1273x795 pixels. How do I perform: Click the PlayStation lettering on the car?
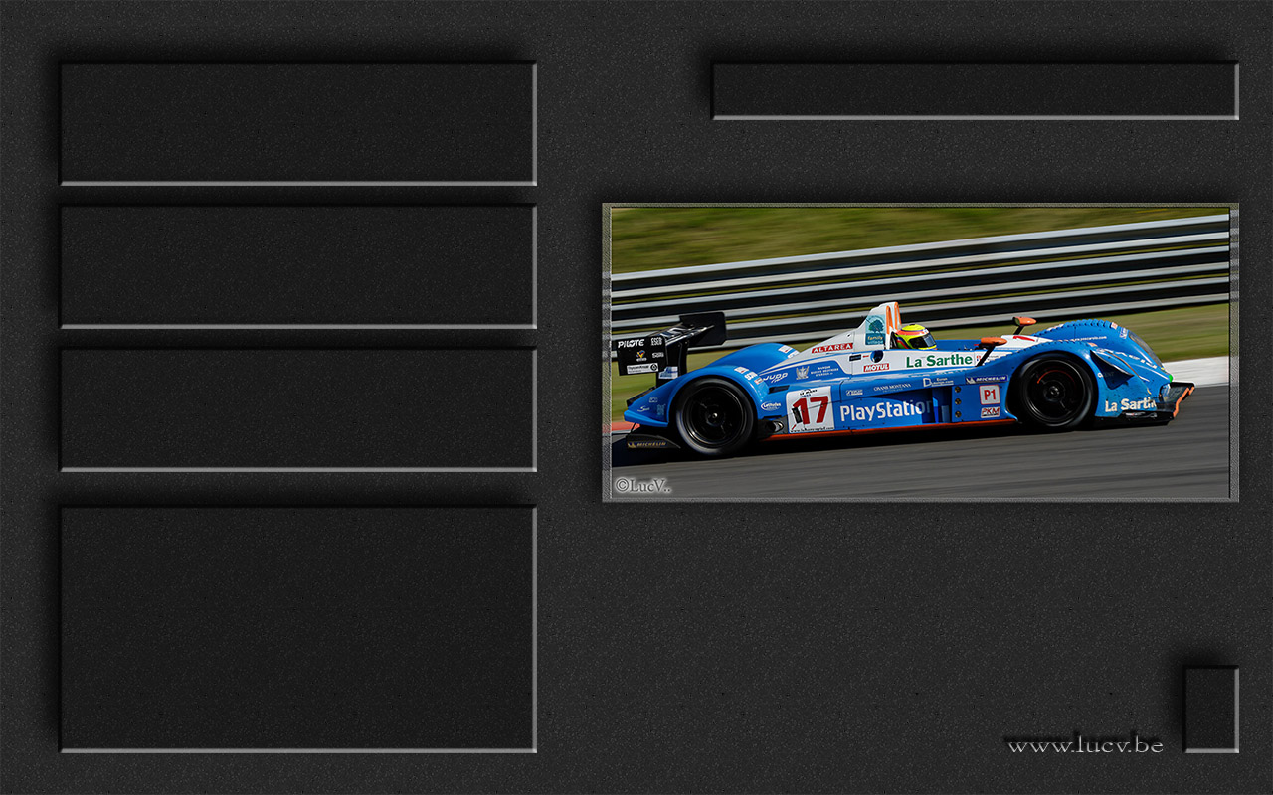(x=885, y=410)
